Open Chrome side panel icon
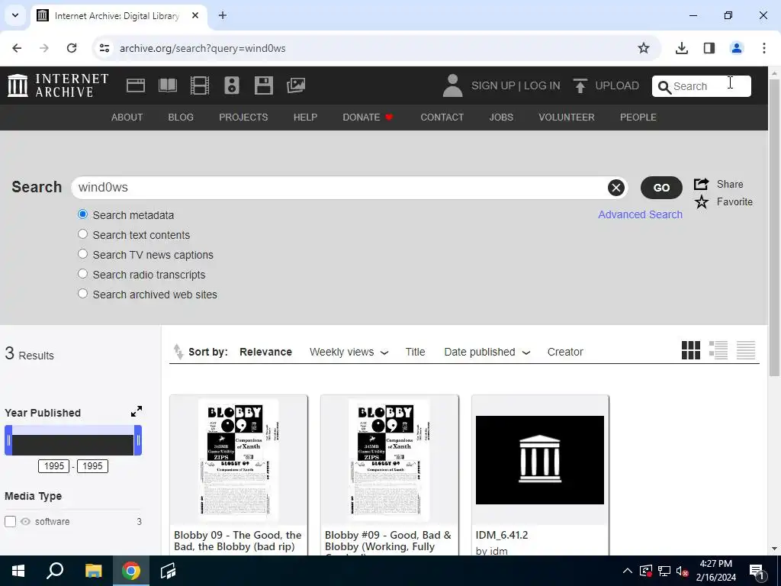Viewport: 781px width, 586px height. click(709, 48)
